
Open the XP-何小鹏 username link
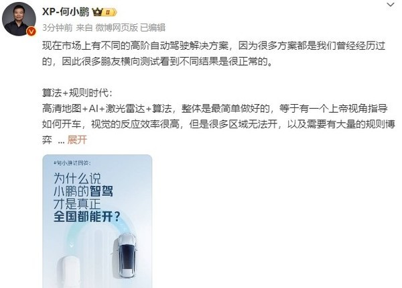[x=66, y=12]
